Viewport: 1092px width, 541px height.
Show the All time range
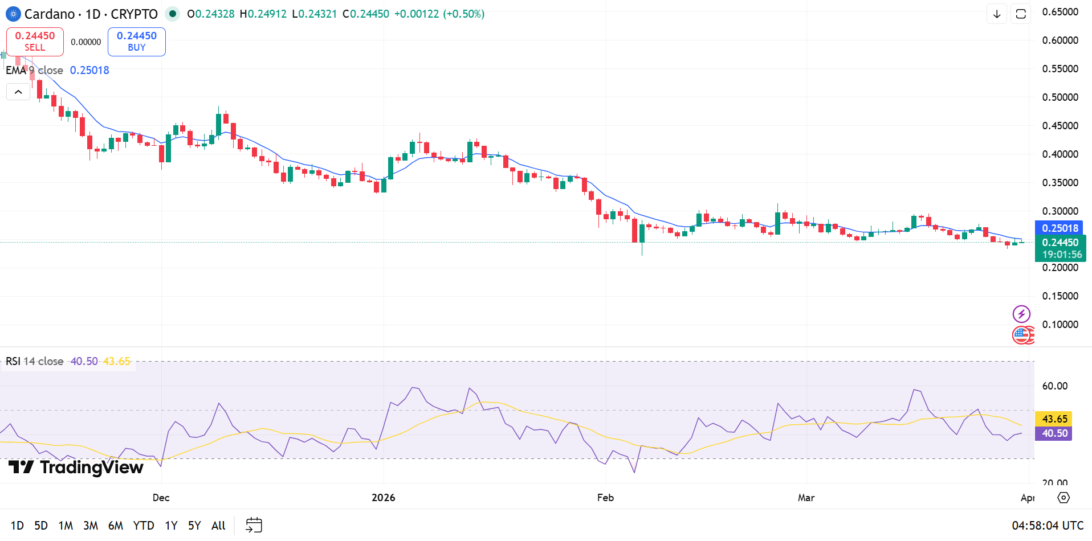click(218, 525)
